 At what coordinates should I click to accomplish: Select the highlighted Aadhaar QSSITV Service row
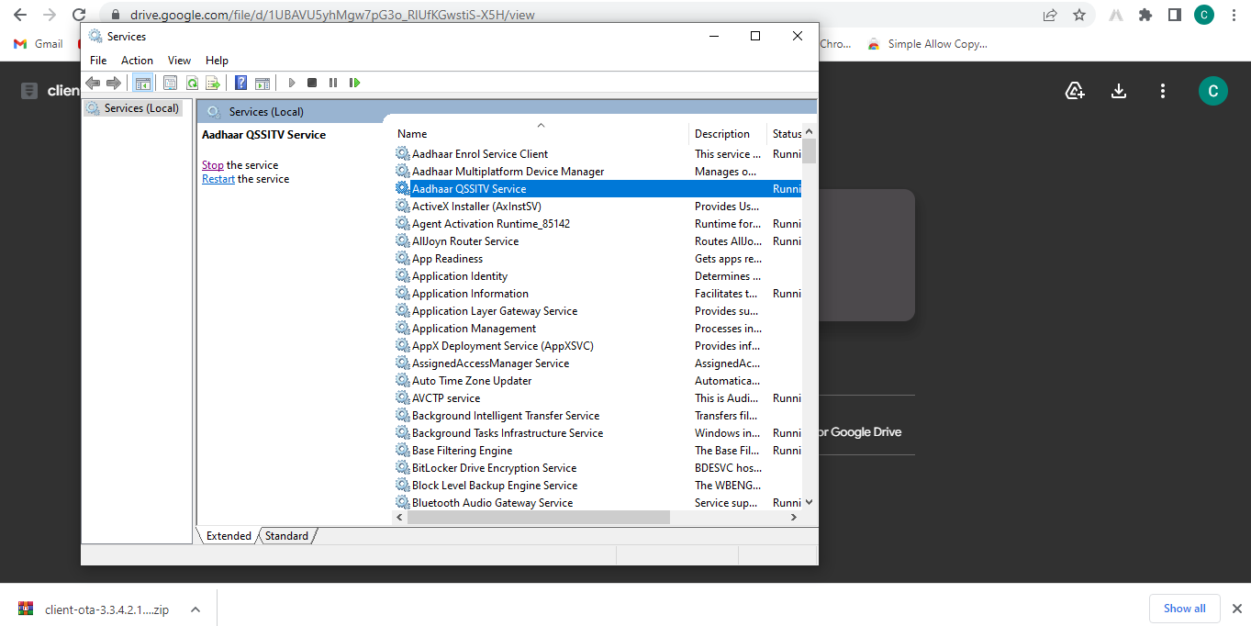click(598, 189)
